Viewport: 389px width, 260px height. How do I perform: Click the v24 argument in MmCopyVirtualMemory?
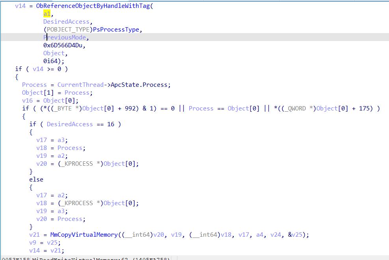[x=277, y=235]
